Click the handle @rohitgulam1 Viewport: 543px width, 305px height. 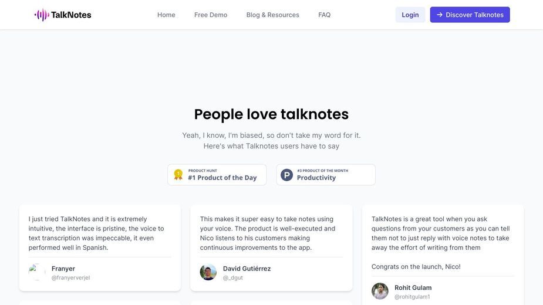click(412, 297)
